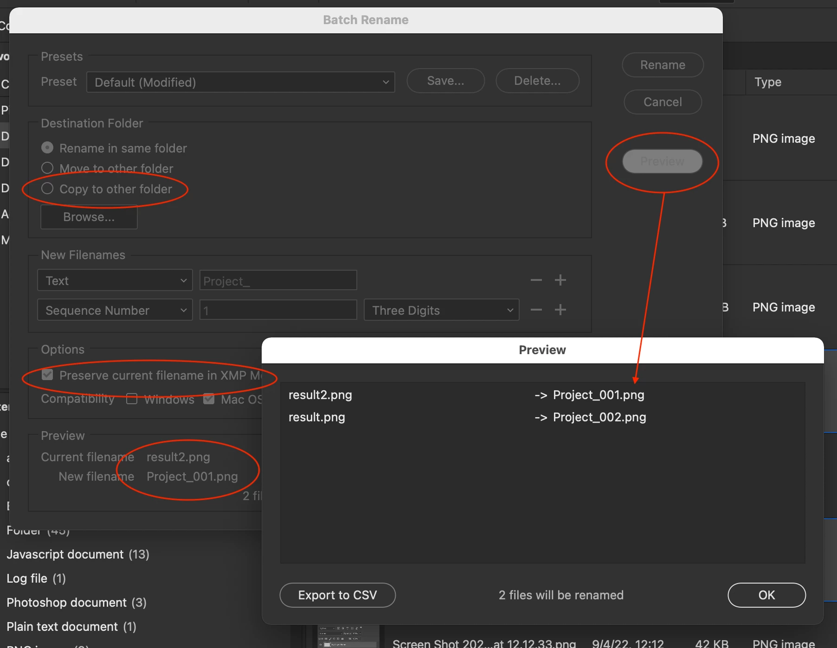Viewport: 837px width, 648px height.
Task: Open the Three Digits dropdown
Action: click(441, 310)
